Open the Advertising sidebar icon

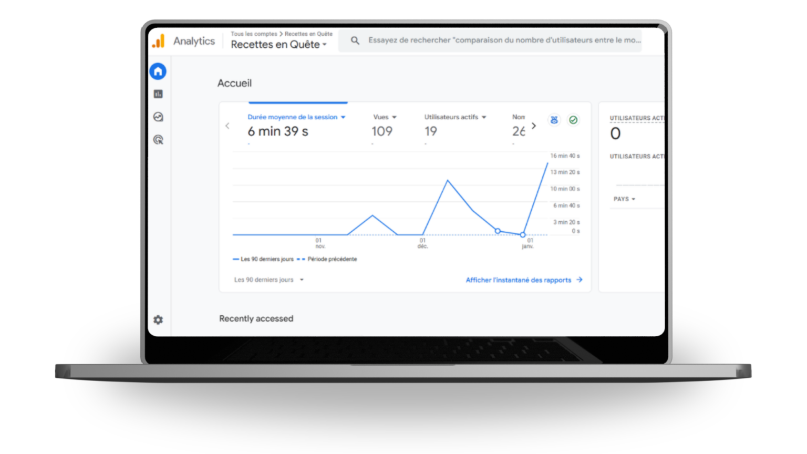click(158, 140)
